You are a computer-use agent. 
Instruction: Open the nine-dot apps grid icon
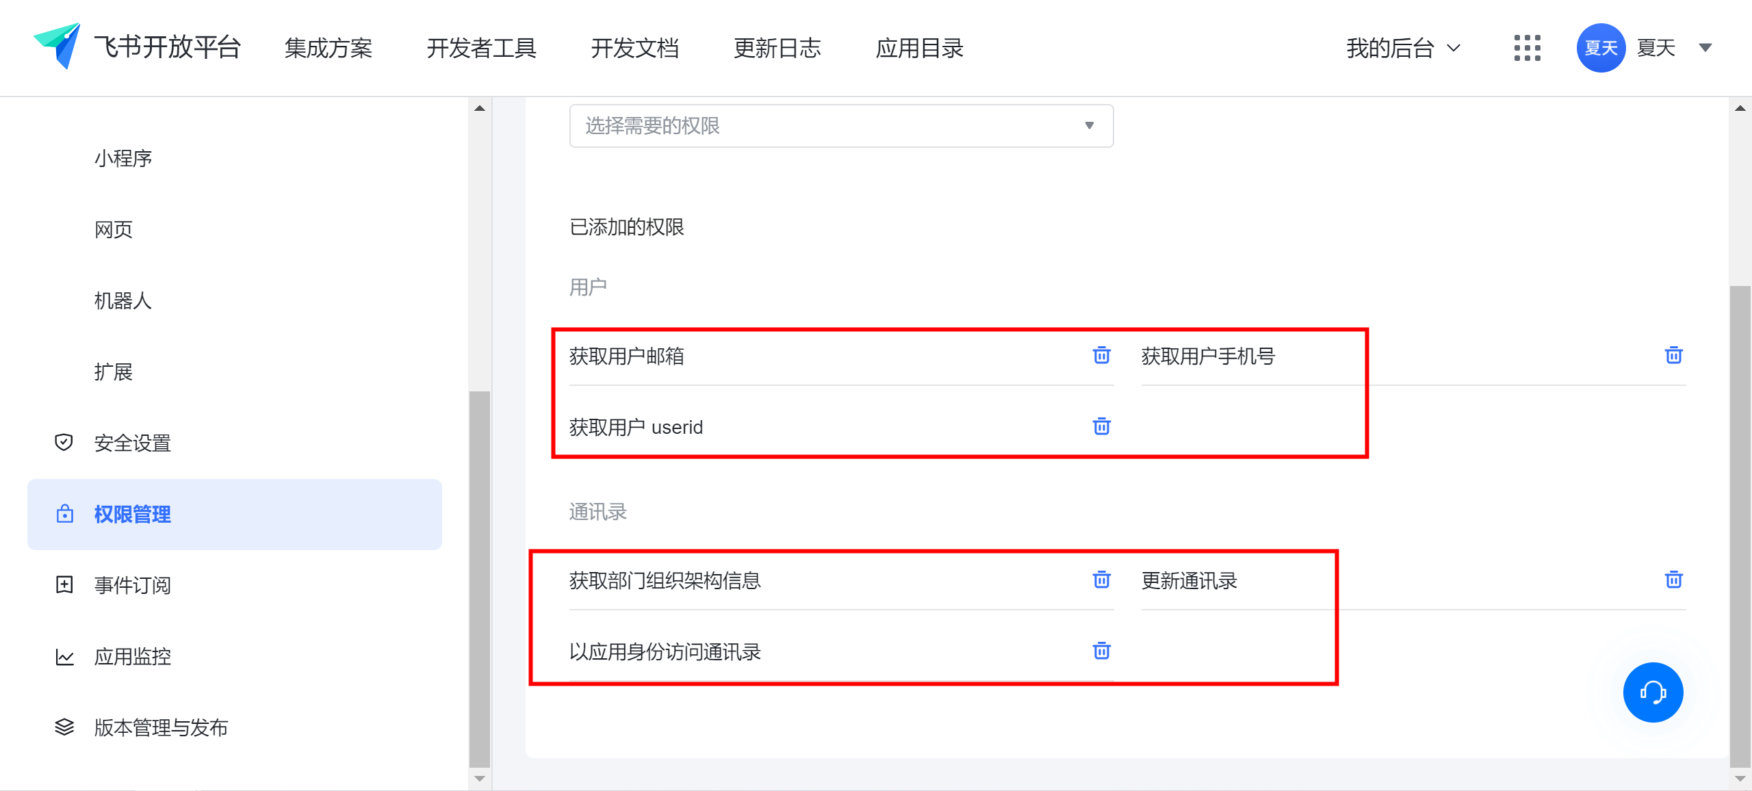click(1527, 48)
